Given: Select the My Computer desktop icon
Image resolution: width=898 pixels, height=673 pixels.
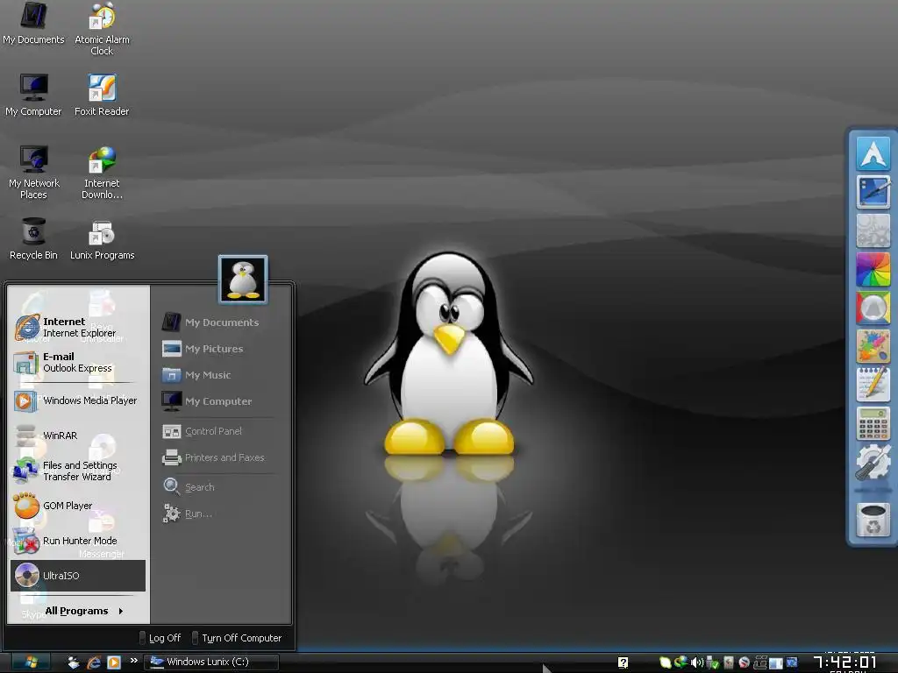Looking at the screenshot, I should [33, 95].
